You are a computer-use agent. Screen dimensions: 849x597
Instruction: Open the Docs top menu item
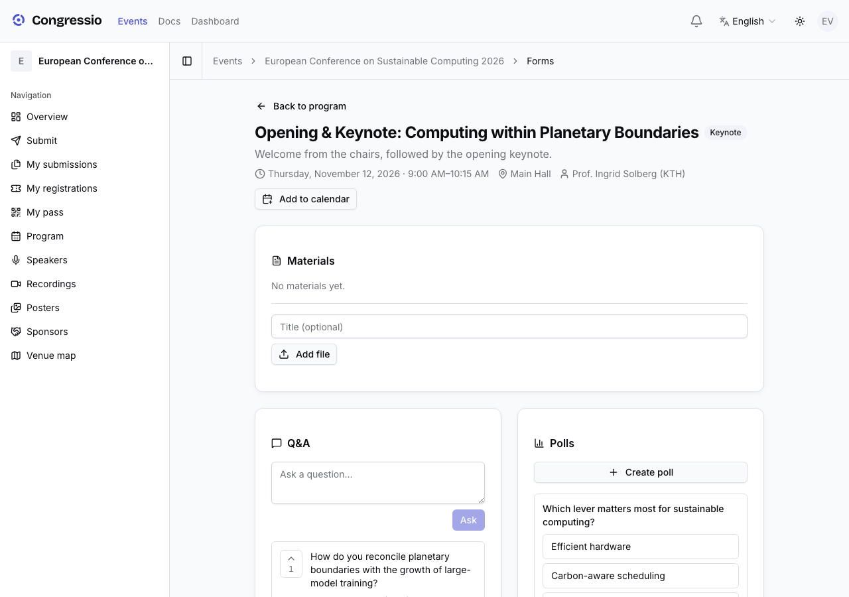tap(169, 21)
